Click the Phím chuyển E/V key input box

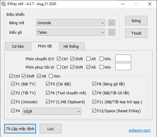pos(123,58)
